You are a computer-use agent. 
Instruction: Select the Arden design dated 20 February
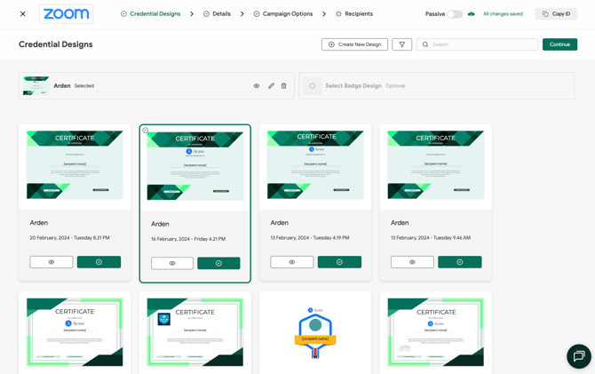(x=99, y=262)
